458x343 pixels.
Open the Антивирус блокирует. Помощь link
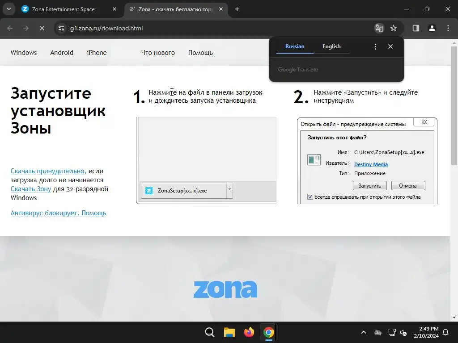click(59, 213)
